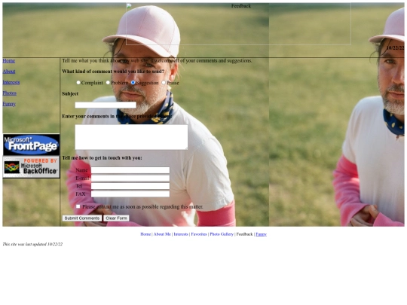This screenshot has width=407, height=305.
Task: Click the Submit Comments button
Action: click(82, 218)
